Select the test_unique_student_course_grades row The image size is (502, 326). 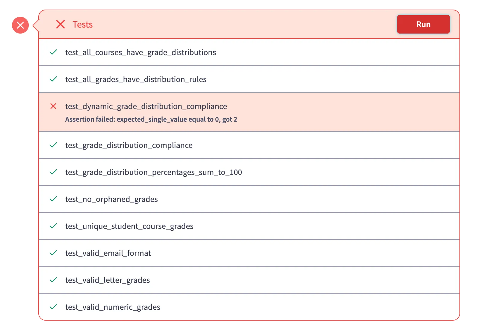pyautogui.click(x=129, y=226)
